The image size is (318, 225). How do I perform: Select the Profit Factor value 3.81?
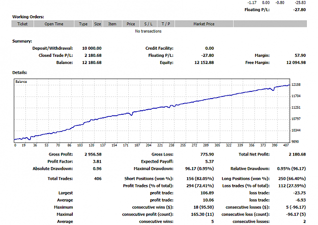pos(97,162)
